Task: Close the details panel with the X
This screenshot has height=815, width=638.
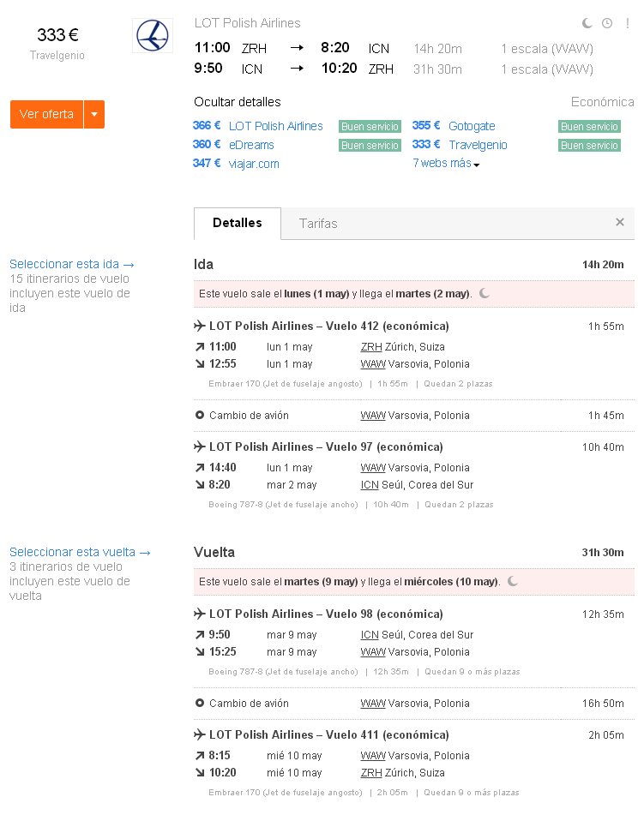Action: tap(620, 223)
